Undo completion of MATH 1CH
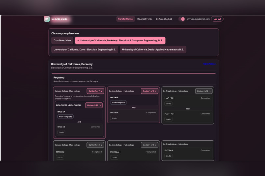Image resolution: width=265 pixels, height=176 pixels. (x=168, y=119)
